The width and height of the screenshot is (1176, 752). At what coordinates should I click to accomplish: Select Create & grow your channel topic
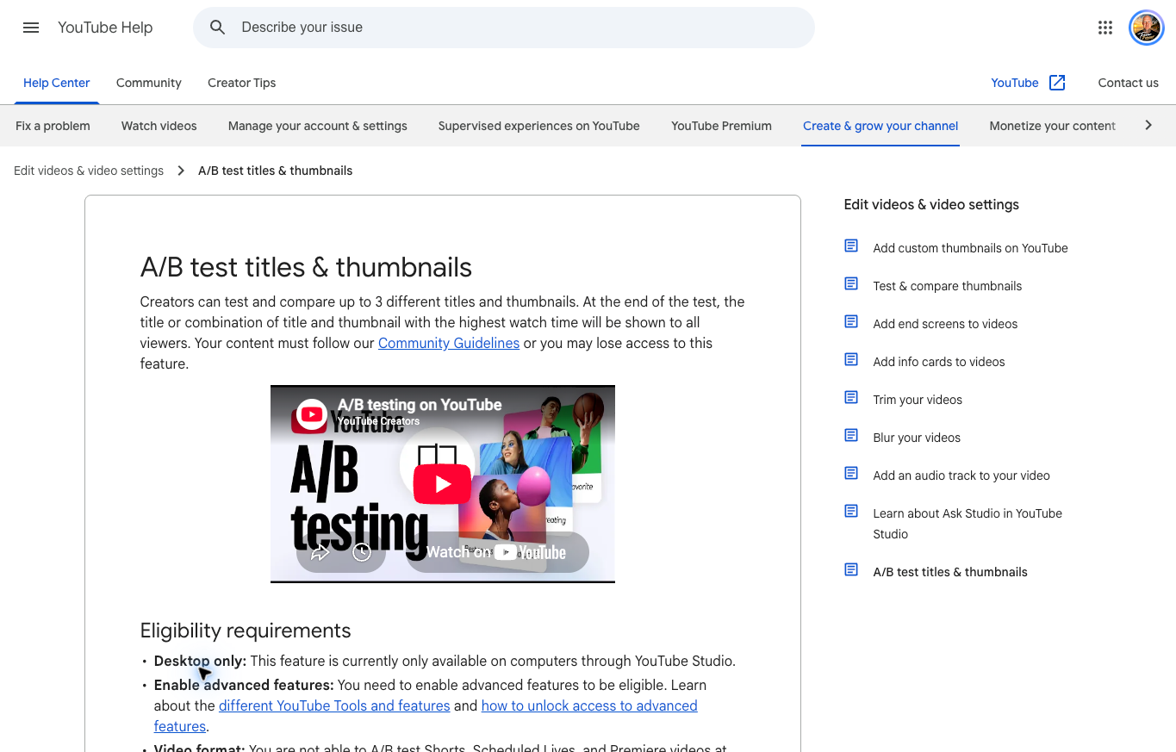[880, 126]
